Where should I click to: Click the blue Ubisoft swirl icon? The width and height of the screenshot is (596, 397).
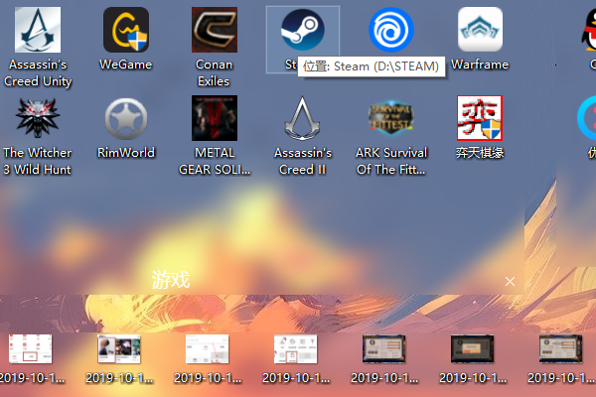click(390, 31)
